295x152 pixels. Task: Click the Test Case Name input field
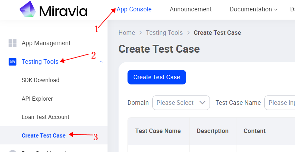point(280,103)
